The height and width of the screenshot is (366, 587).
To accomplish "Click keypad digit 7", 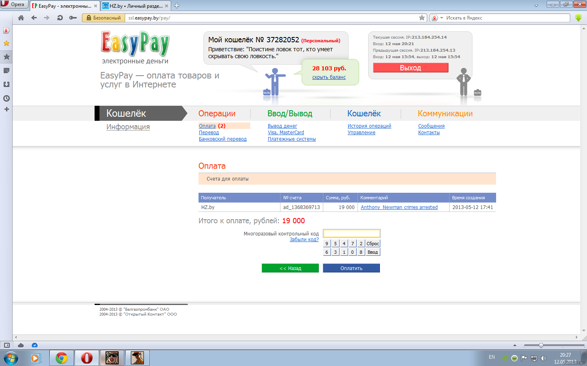I will (353, 244).
